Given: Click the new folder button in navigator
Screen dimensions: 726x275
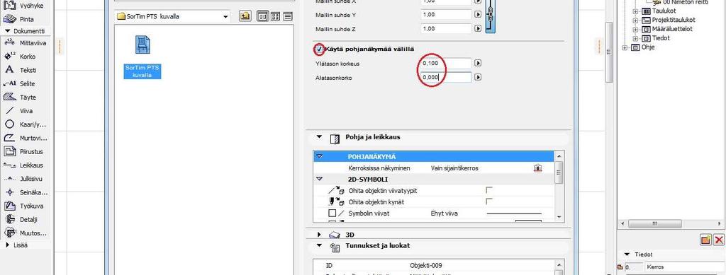Looking at the screenshot, I should [705, 240].
